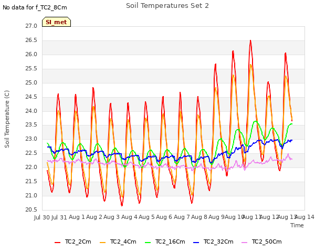Screen dimensions: 336x252
Task: Click the blue TC2_32Cm legend swatch
Action: click(196, 243)
